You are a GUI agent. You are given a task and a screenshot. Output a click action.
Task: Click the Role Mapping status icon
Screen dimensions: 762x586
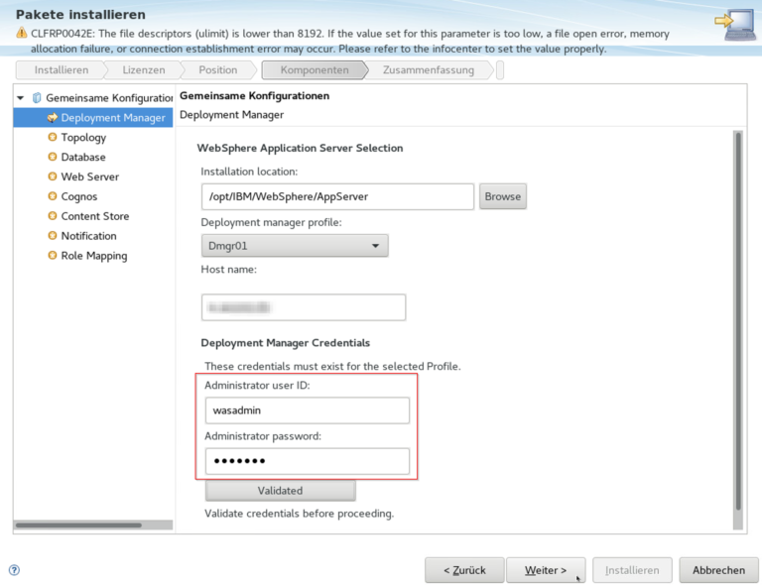coord(53,256)
